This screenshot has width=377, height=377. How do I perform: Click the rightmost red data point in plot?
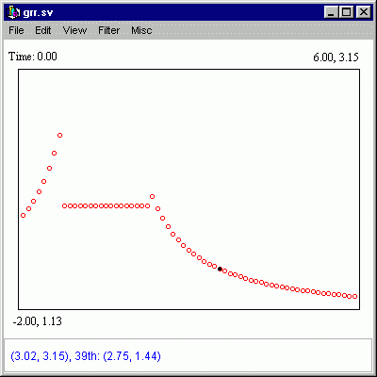[x=355, y=296]
